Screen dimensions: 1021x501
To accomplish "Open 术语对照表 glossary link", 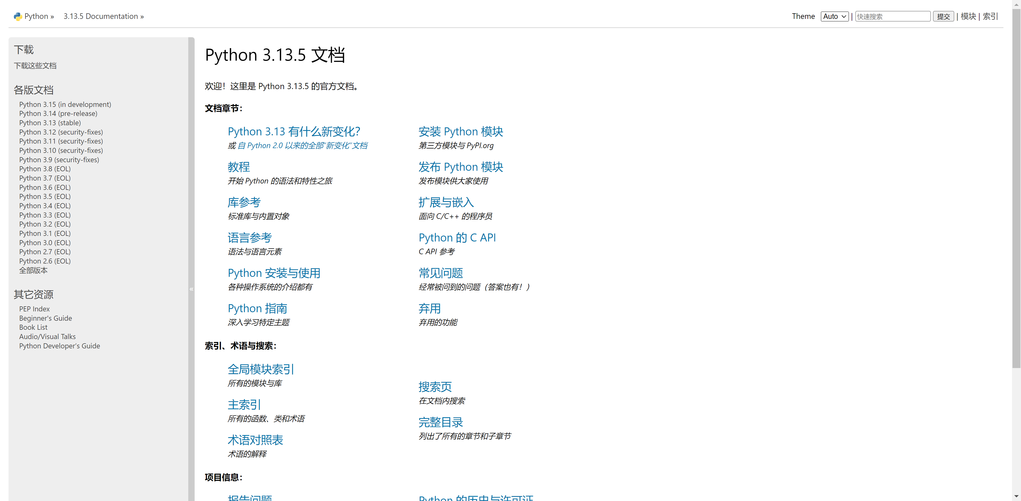I will point(255,440).
